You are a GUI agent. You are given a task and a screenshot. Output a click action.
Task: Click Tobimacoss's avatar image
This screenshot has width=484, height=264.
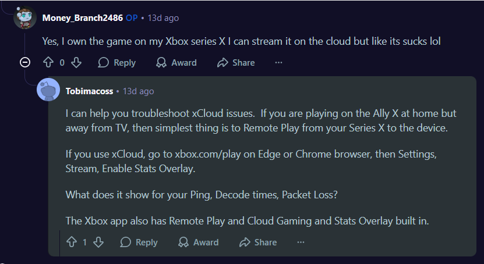coord(48,90)
